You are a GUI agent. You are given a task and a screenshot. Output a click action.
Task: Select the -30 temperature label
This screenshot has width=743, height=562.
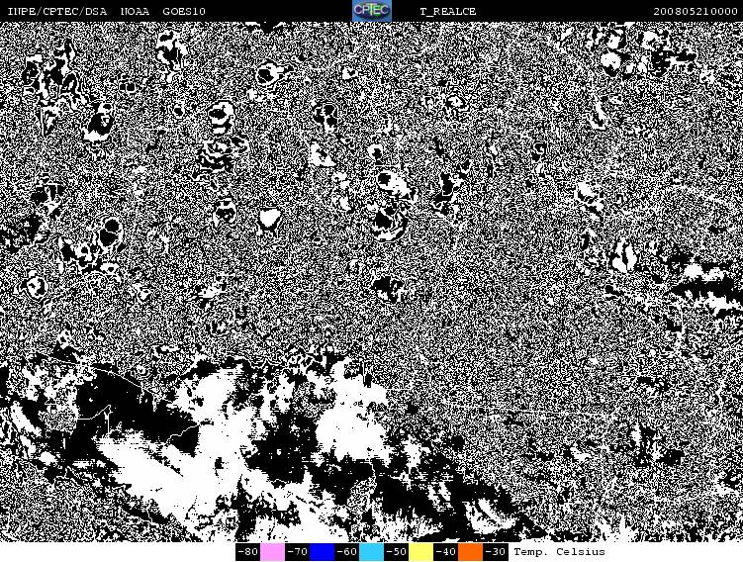495,552
